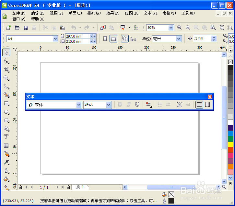Go to last page button
The width and height of the screenshot is (235, 206).
pyautogui.click(x=63, y=187)
